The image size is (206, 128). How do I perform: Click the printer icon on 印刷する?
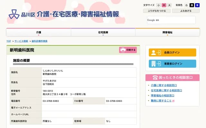click(x=123, y=50)
